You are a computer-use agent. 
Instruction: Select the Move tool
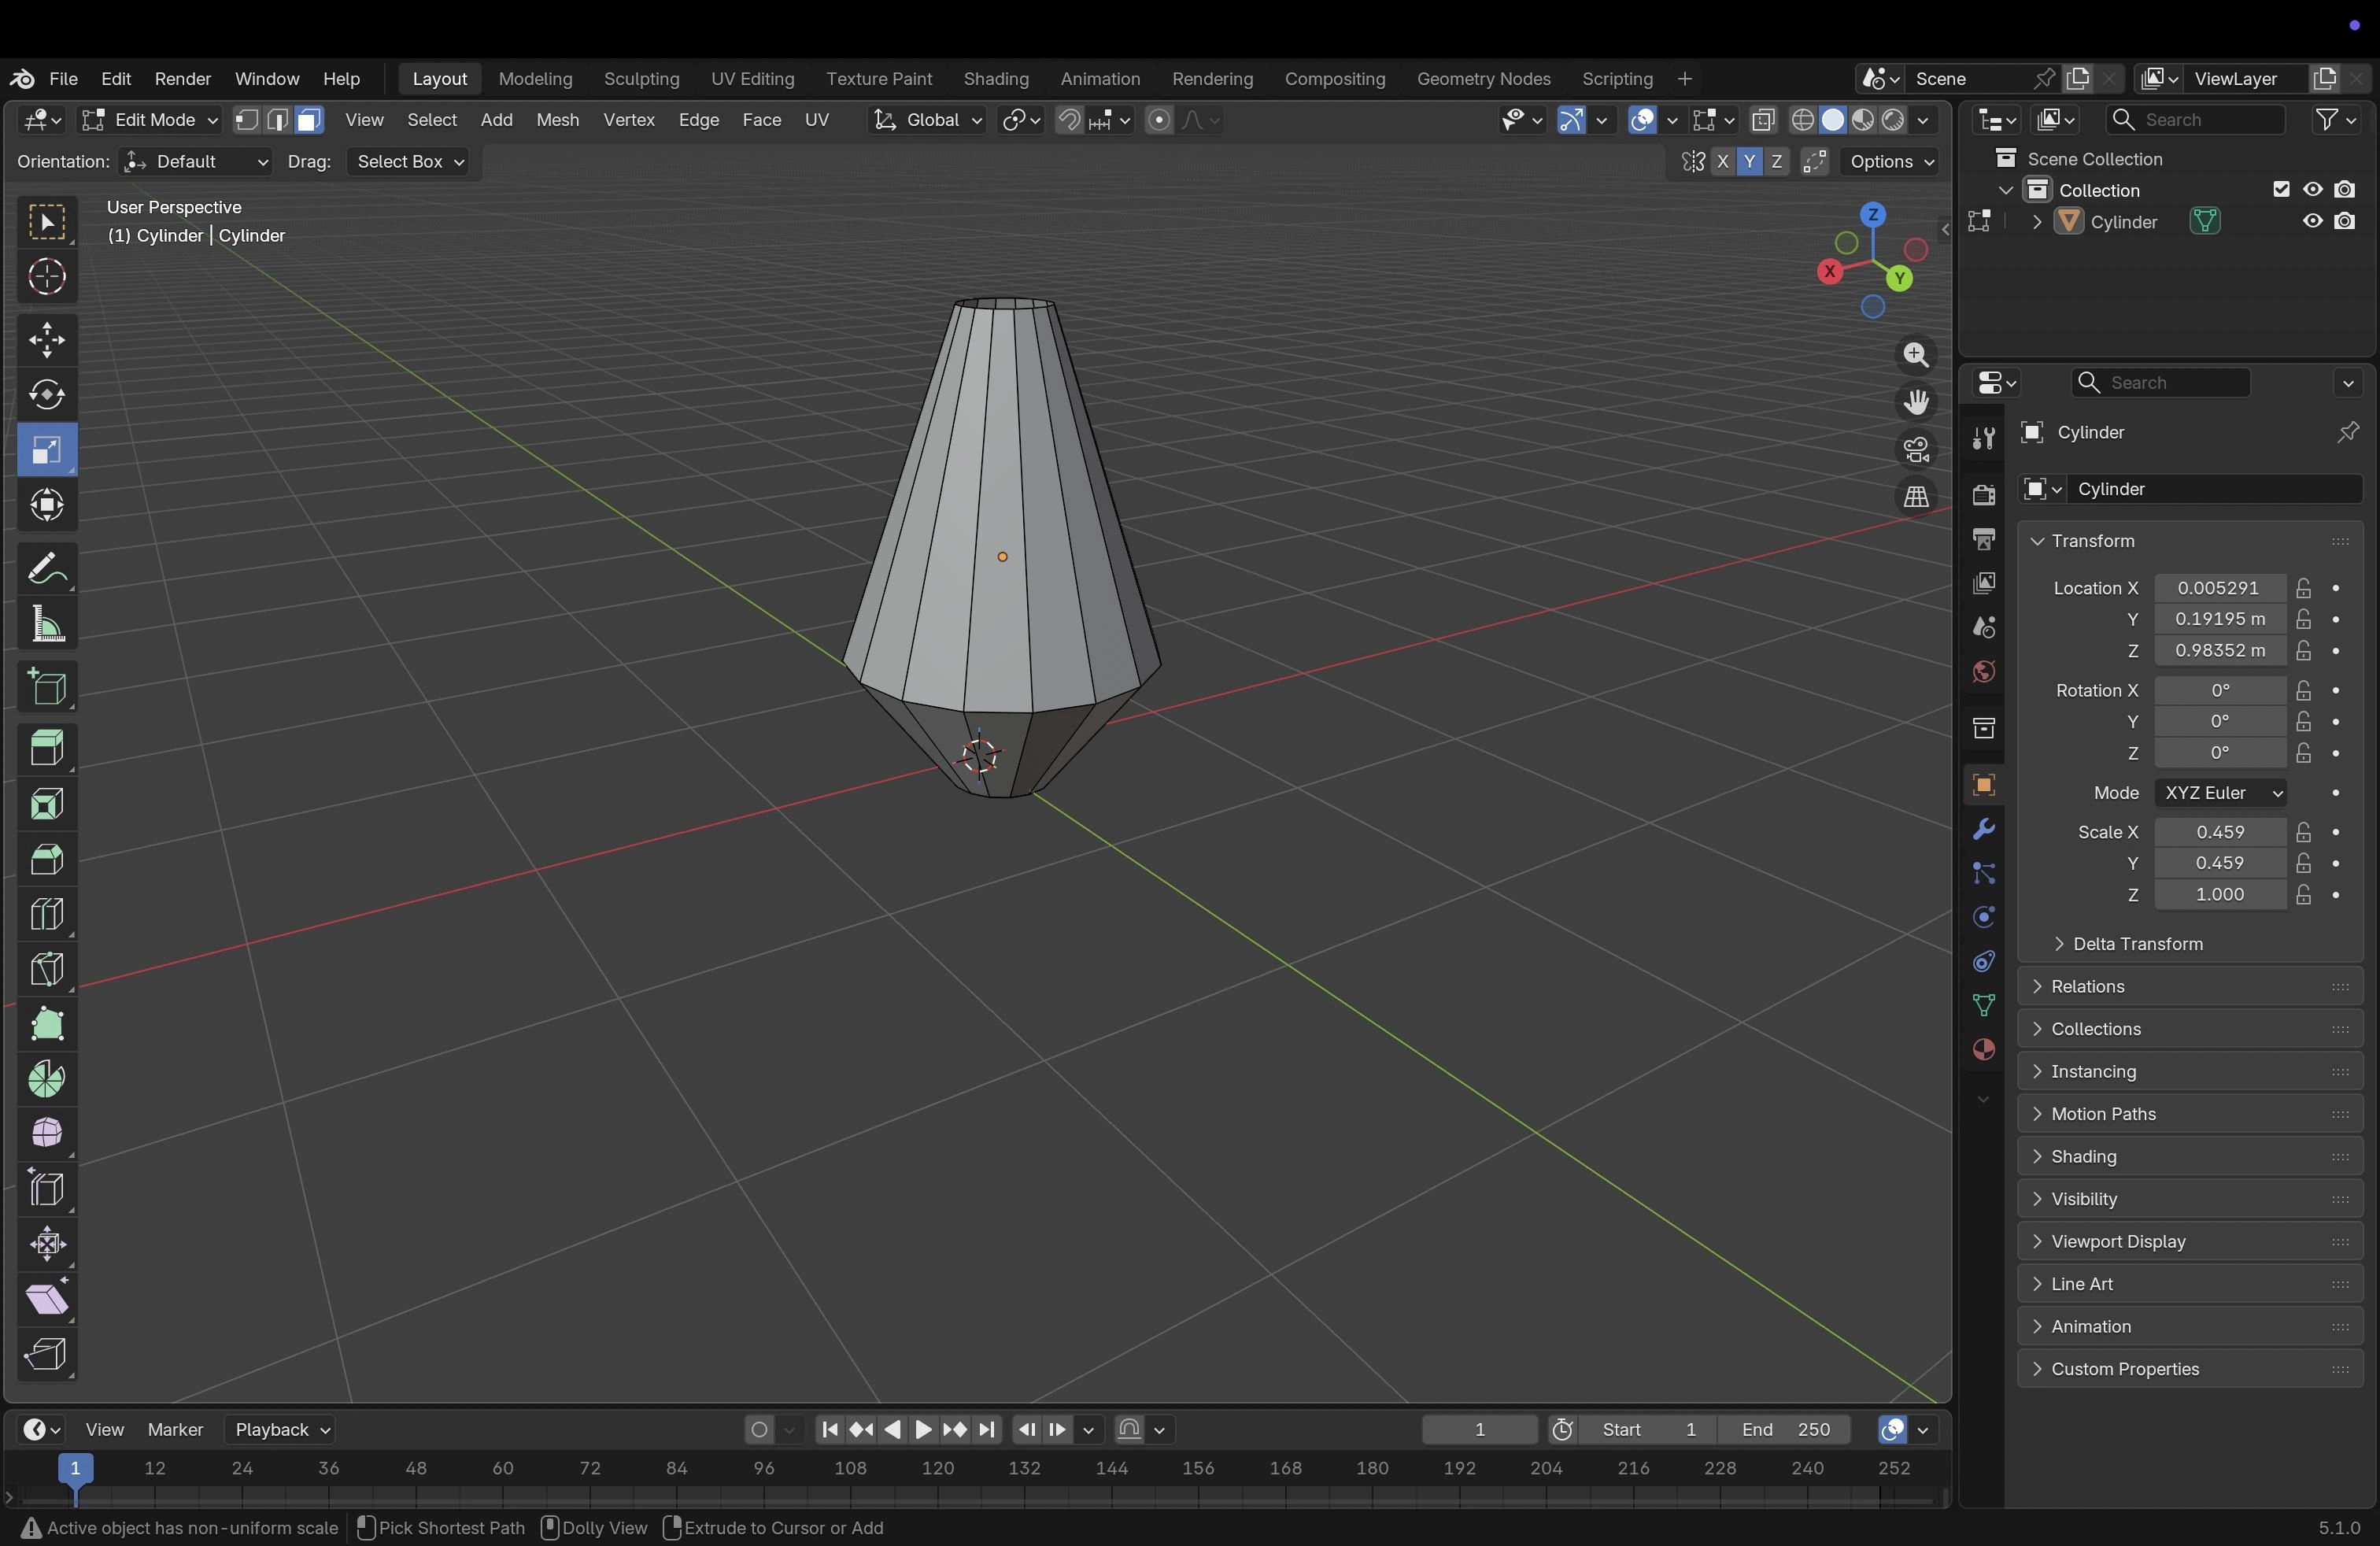(47, 341)
